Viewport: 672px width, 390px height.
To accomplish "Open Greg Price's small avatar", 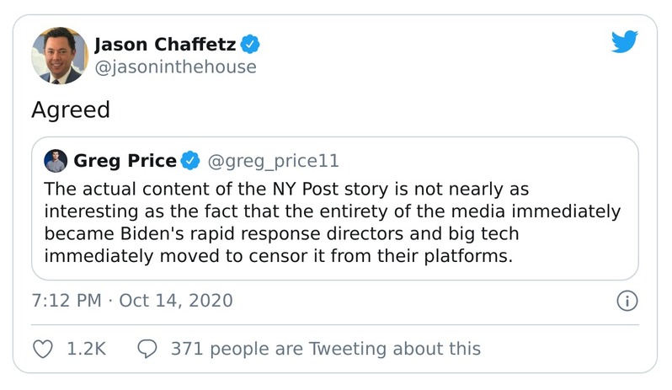I will [x=56, y=160].
